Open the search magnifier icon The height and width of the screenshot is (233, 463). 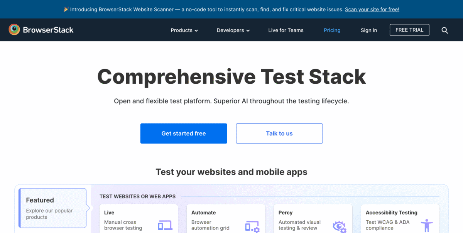[x=444, y=30]
